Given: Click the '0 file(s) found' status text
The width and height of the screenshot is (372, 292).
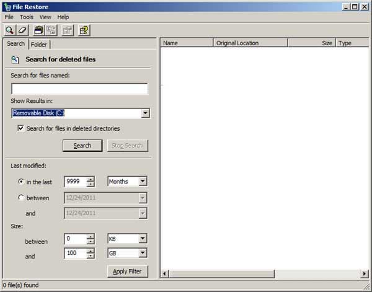Looking at the screenshot, I should coord(21,285).
